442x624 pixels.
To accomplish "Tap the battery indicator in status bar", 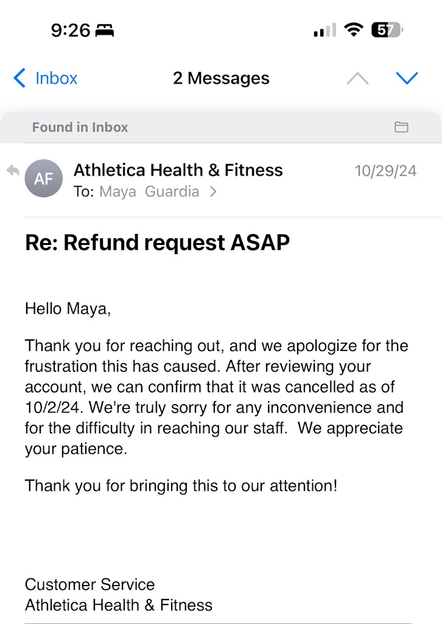I will point(386,30).
